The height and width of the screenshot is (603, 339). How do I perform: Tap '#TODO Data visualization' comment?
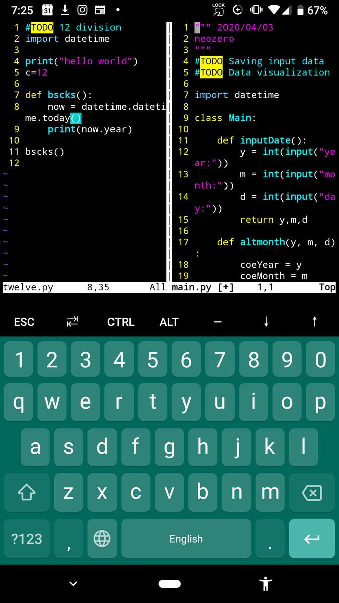263,72
